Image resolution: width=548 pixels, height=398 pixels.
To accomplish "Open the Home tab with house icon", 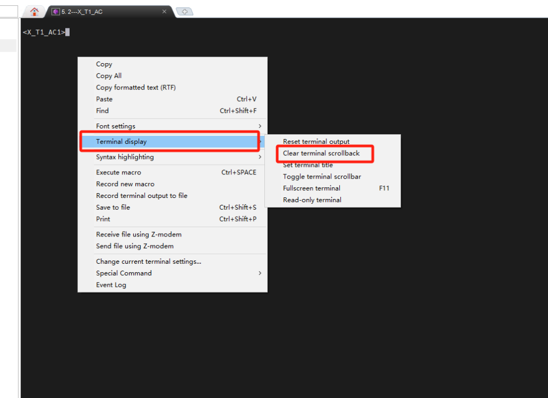I will coord(35,11).
